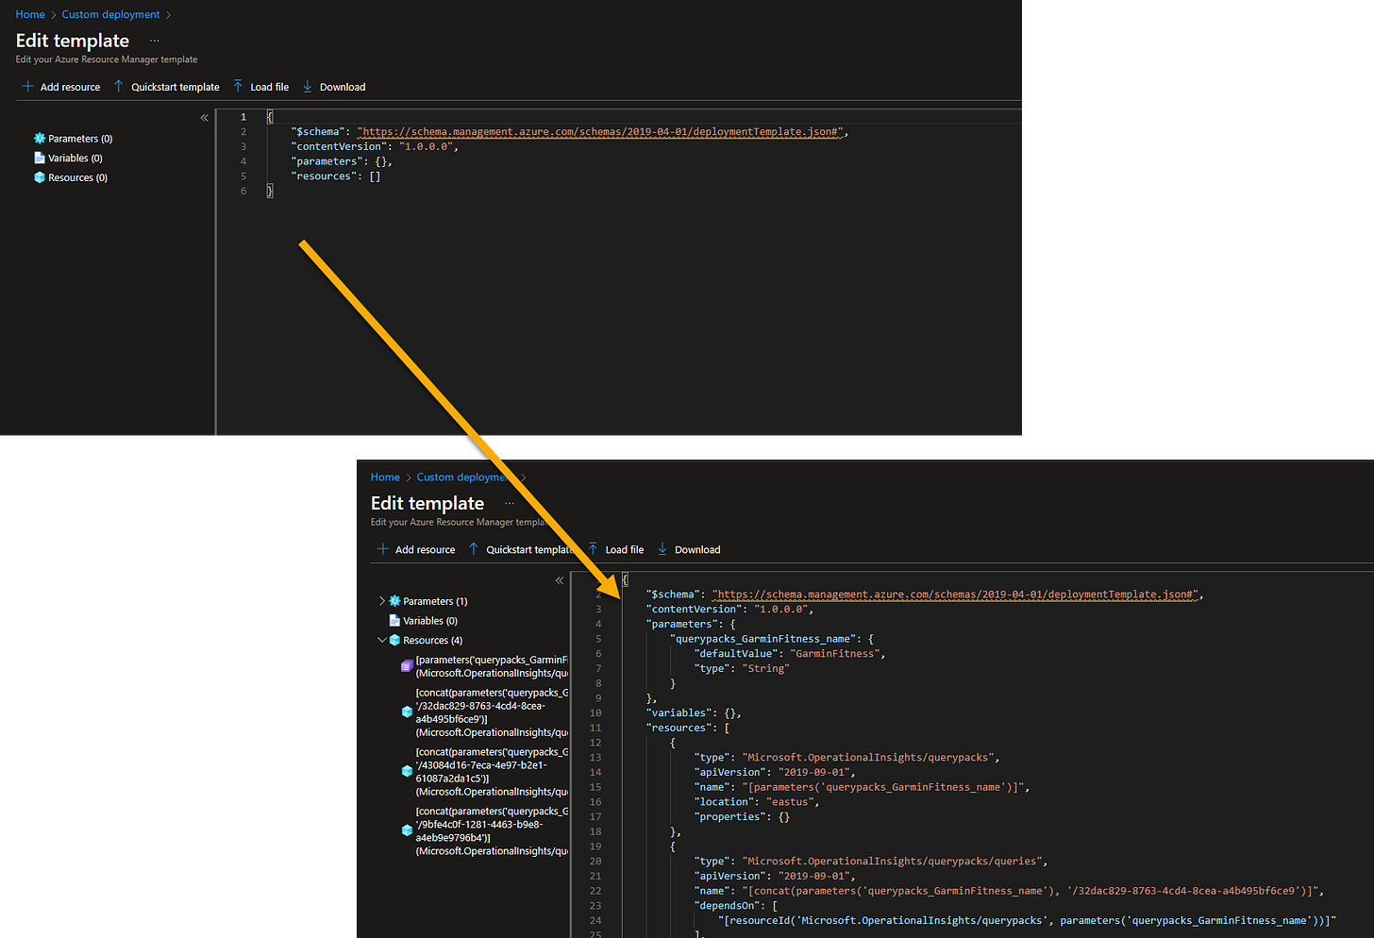Click Add resource in top window toolbar
1374x938 pixels.
[61, 87]
